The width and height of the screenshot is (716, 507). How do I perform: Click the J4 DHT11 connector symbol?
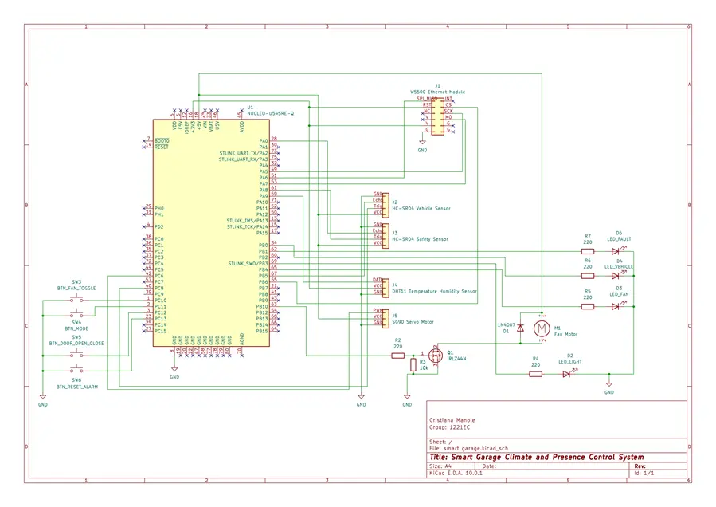[385, 288]
